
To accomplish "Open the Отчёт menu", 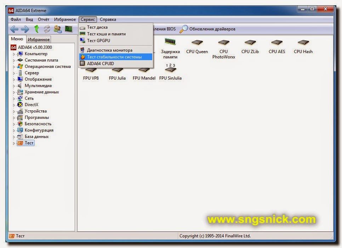I will (44, 19).
